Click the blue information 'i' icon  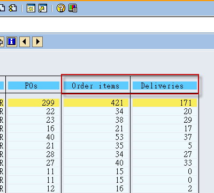point(12,42)
